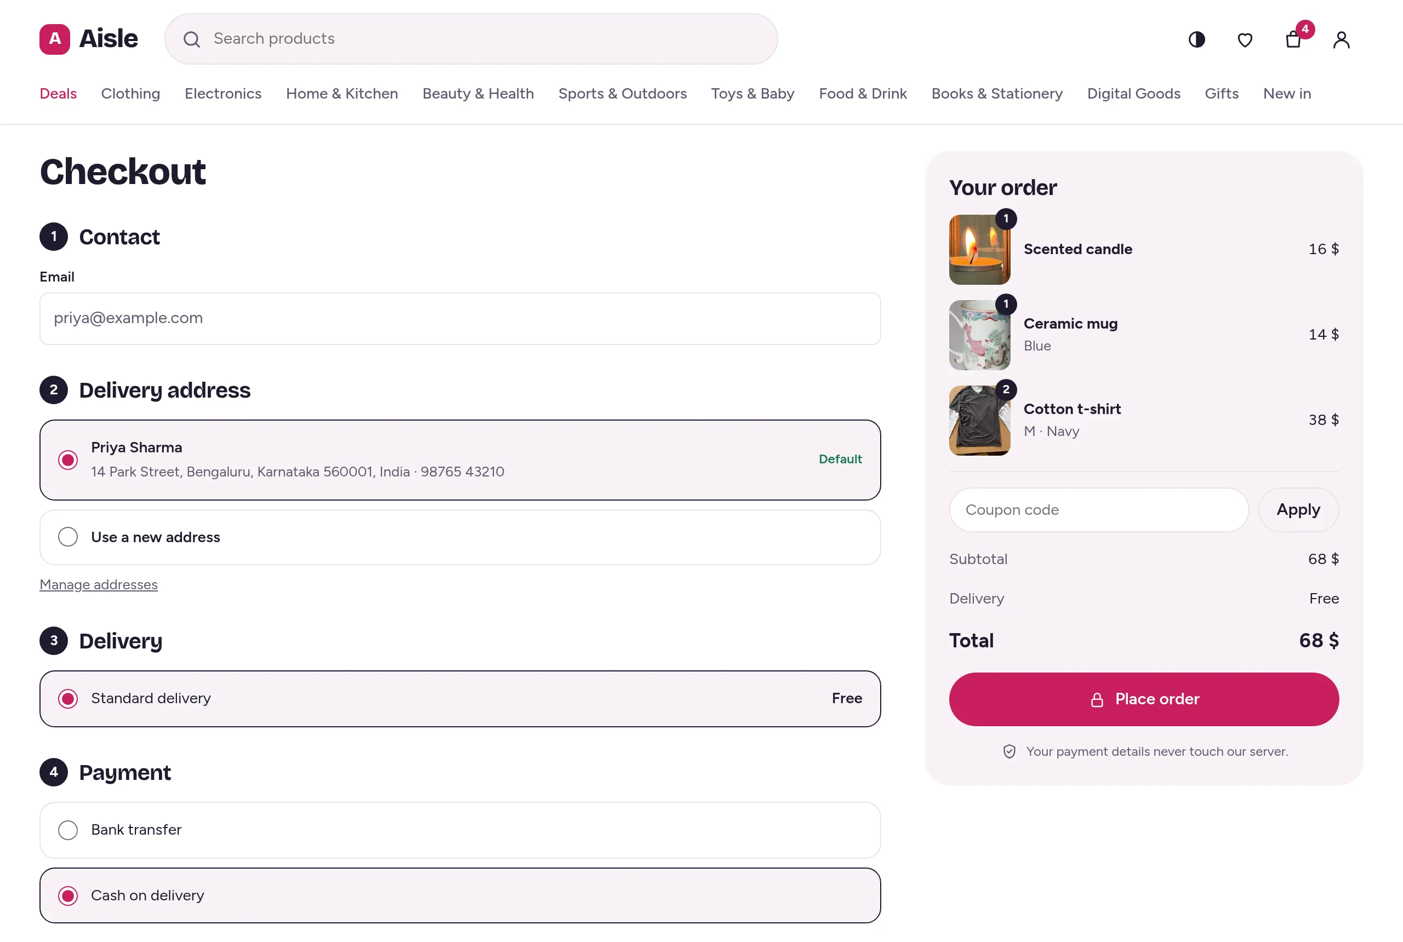This screenshot has width=1403, height=942.
Task: Click the shield icon by payment note
Action: 1010,751
